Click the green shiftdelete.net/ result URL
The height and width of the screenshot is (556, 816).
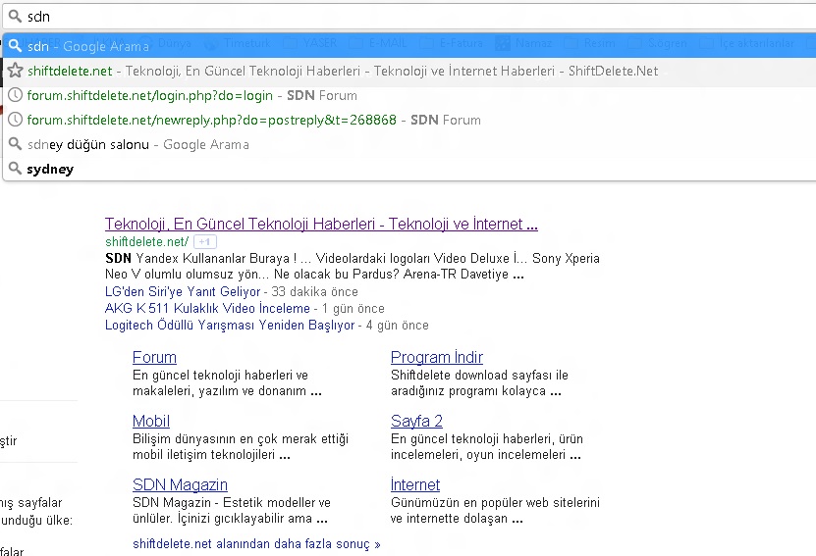pos(146,241)
